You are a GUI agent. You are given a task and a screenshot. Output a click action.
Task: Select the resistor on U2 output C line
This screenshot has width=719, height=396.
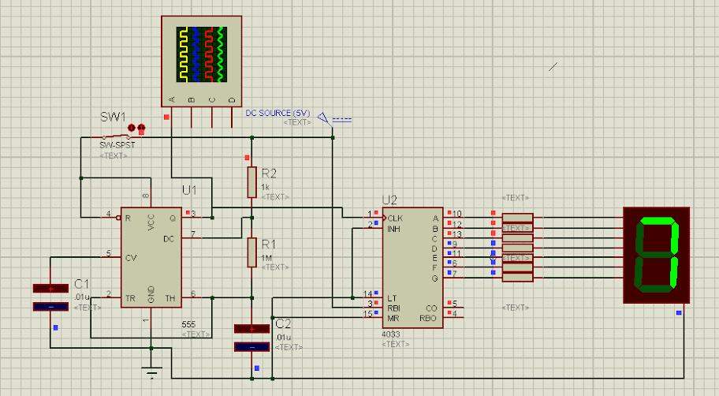coord(518,237)
